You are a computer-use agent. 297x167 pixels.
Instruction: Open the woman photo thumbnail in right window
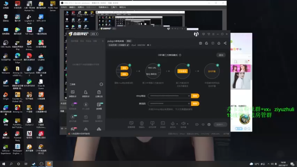(x=240, y=81)
